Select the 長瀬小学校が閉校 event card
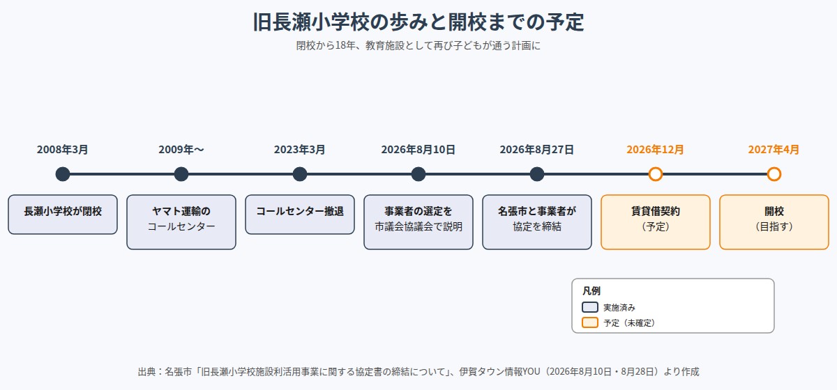Screen dimensions: 837x390 (x=63, y=214)
